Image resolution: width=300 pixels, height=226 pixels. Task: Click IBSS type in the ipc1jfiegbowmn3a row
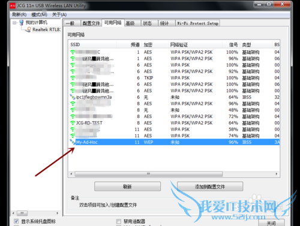[247, 97]
